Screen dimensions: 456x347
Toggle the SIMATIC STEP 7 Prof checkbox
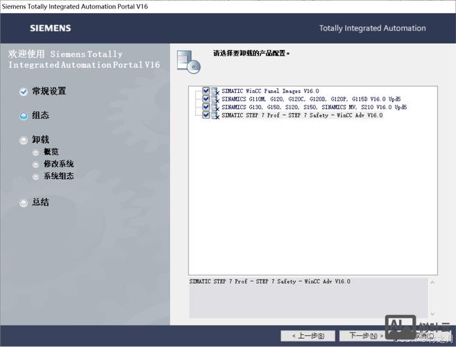[x=206, y=115]
